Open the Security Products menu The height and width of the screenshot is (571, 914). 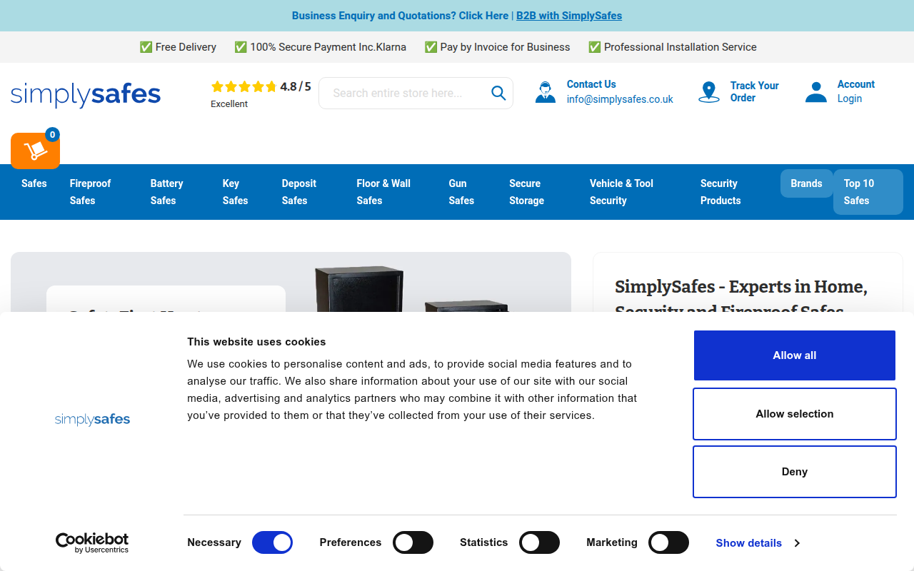point(720,192)
